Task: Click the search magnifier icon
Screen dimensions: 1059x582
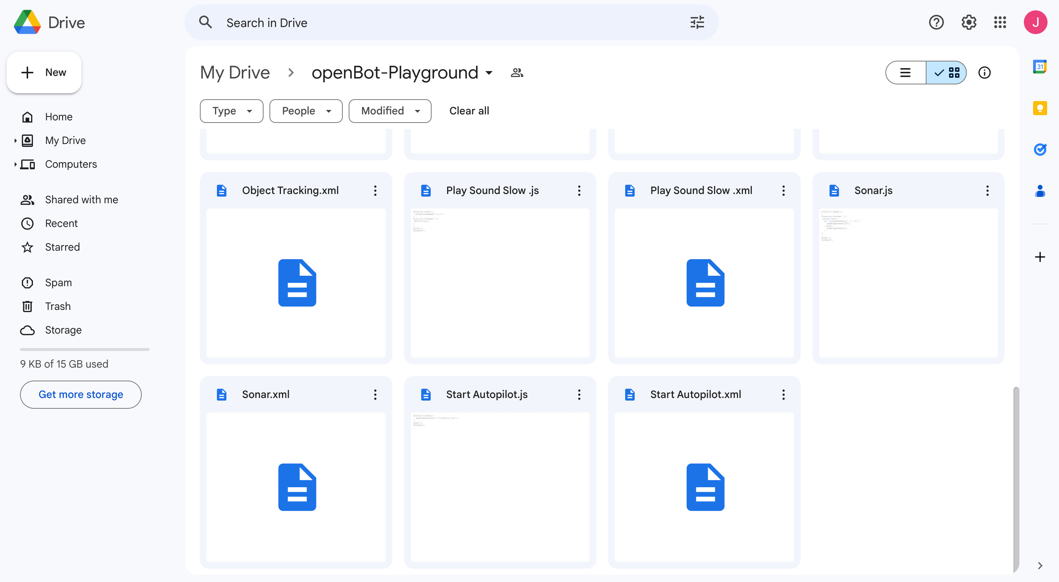Action: click(205, 22)
